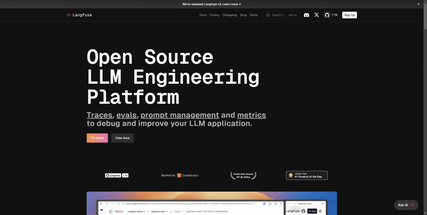The height and width of the screenshot is (215, 427).
Task: Click the View docs button
Action: [x=123, y=138]
